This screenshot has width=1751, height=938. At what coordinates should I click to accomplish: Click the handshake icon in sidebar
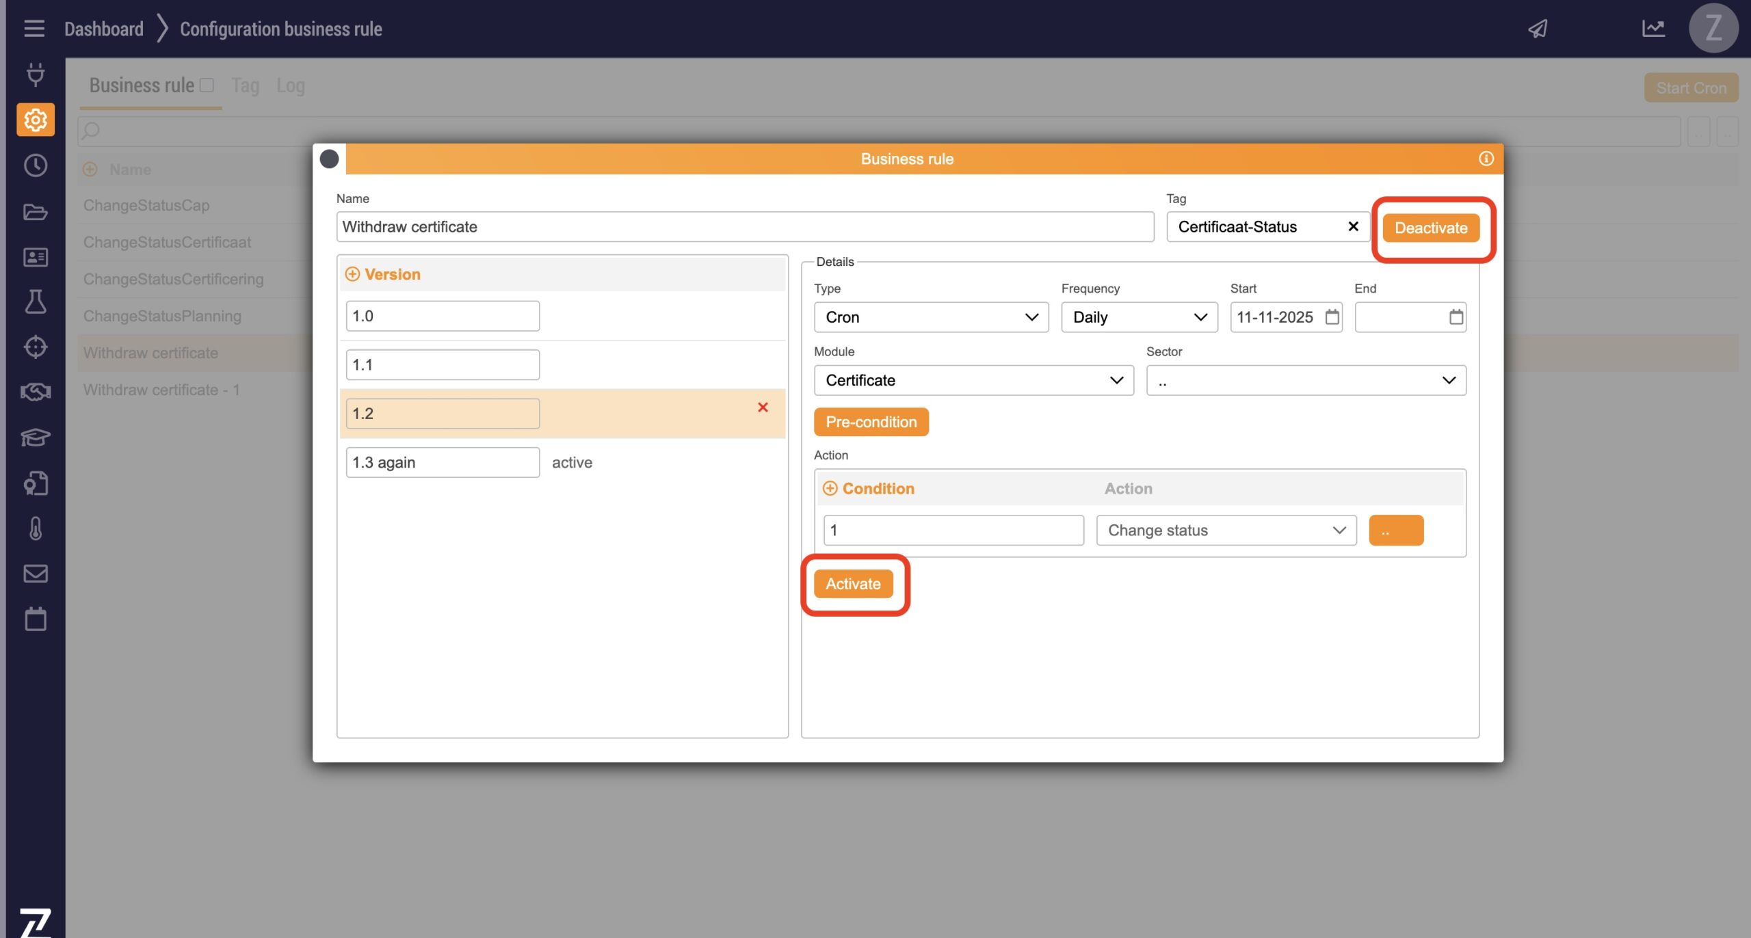(36, 392)
